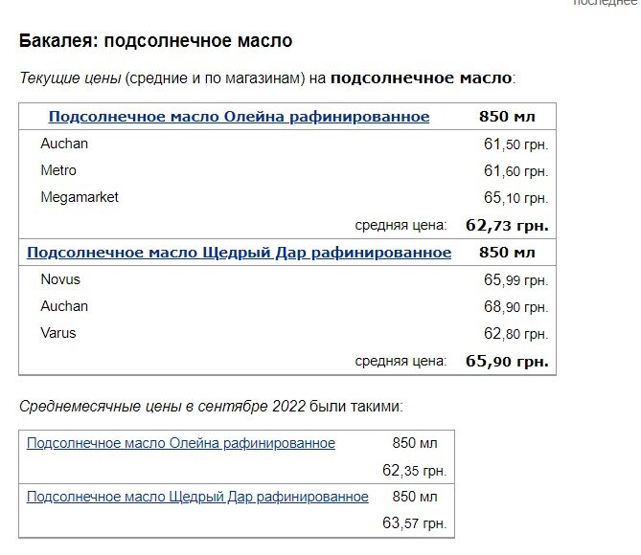
Task: Click the Auchan row under Олейна
Action: pyautogui.click(x=64, y=144)
